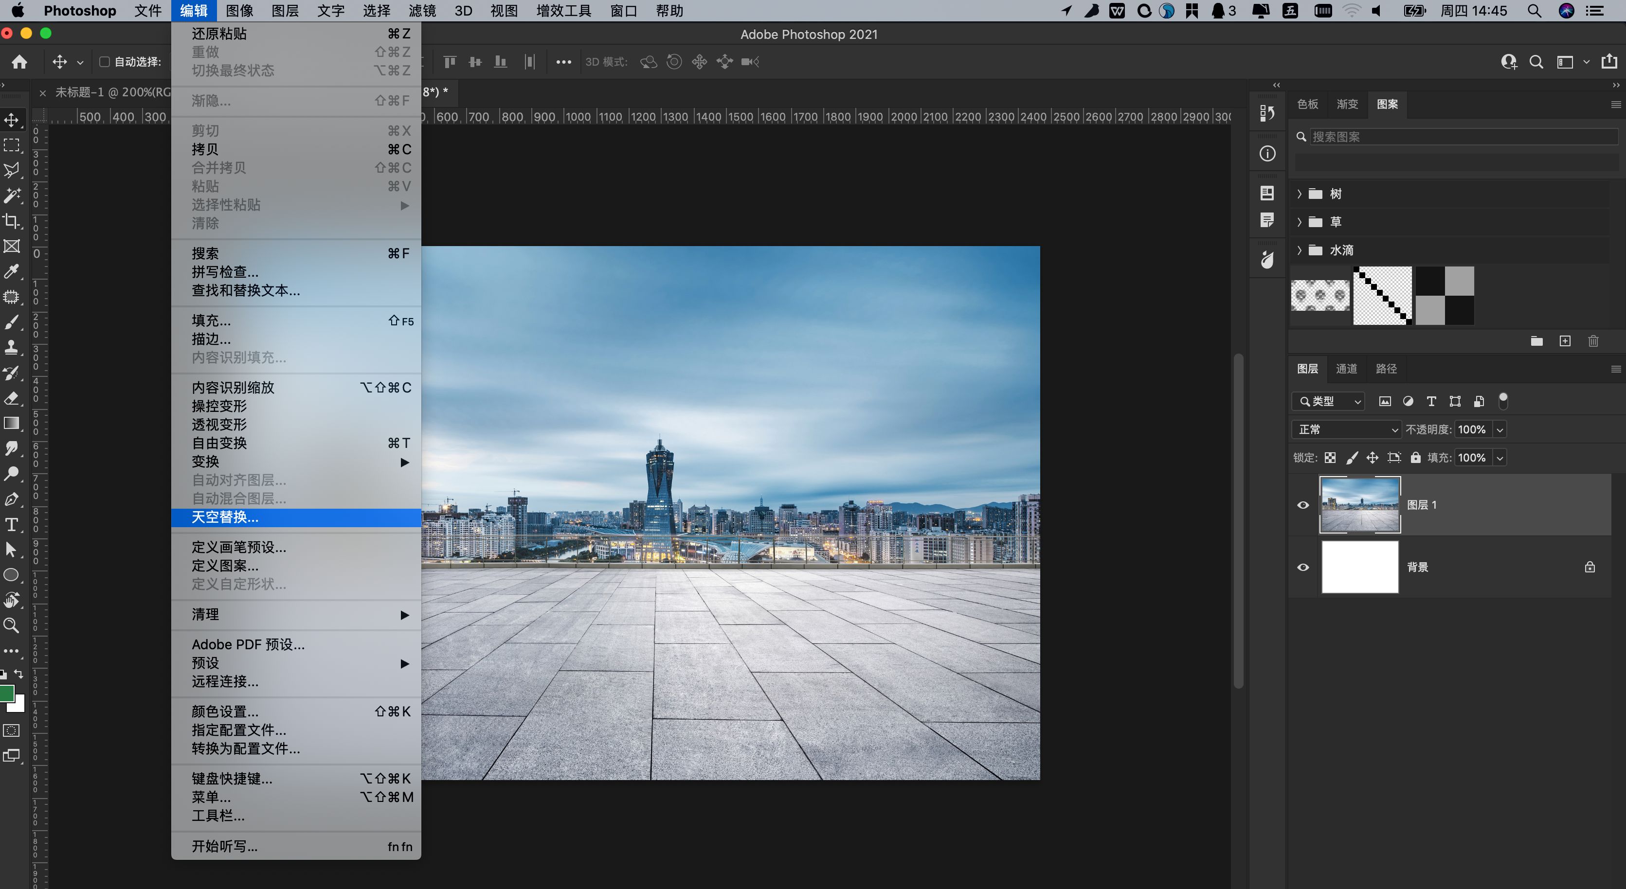Screen dimensions: 1626x889
Task: Select the Gradient tool
Action: [11, 424]
